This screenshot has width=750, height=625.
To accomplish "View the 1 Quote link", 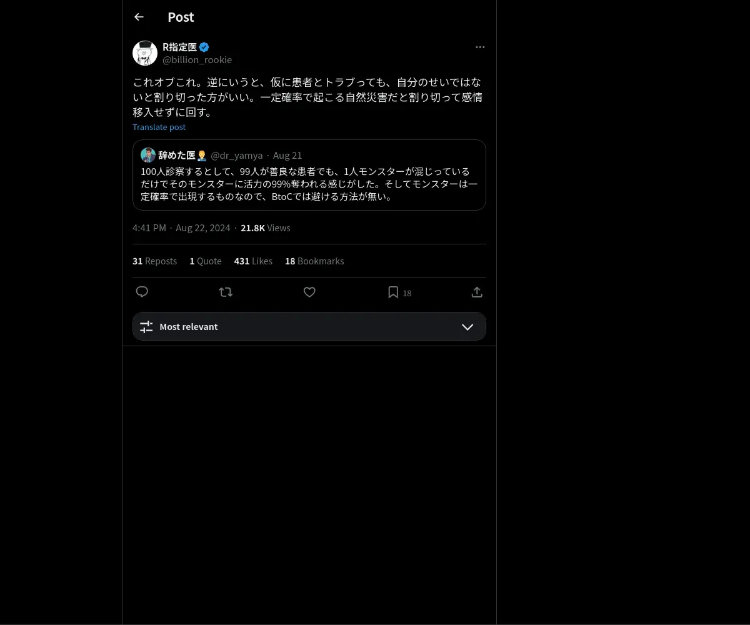I will 206,261.
